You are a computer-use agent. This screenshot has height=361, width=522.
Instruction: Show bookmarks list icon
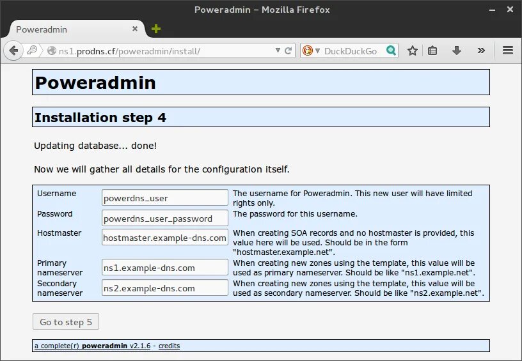[x=432, y=50]
